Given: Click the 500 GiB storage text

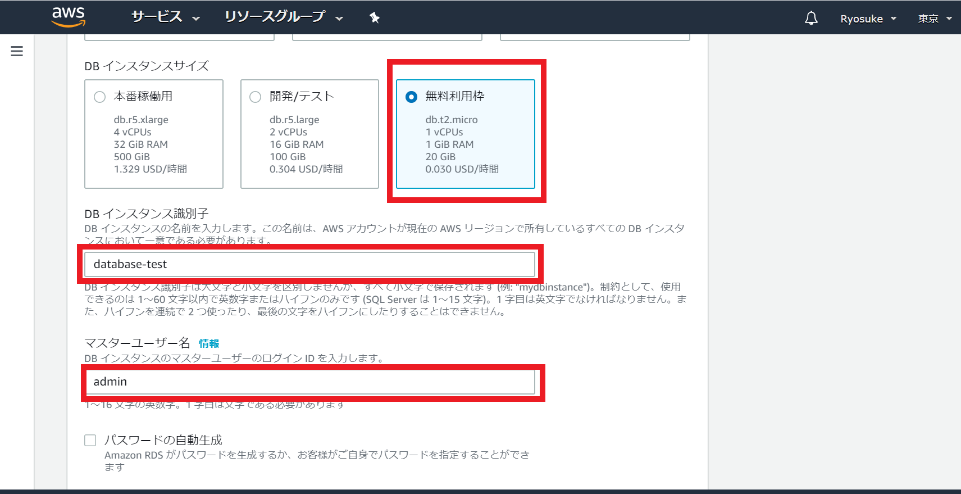Looking at the screenshot, I should 132,157.
